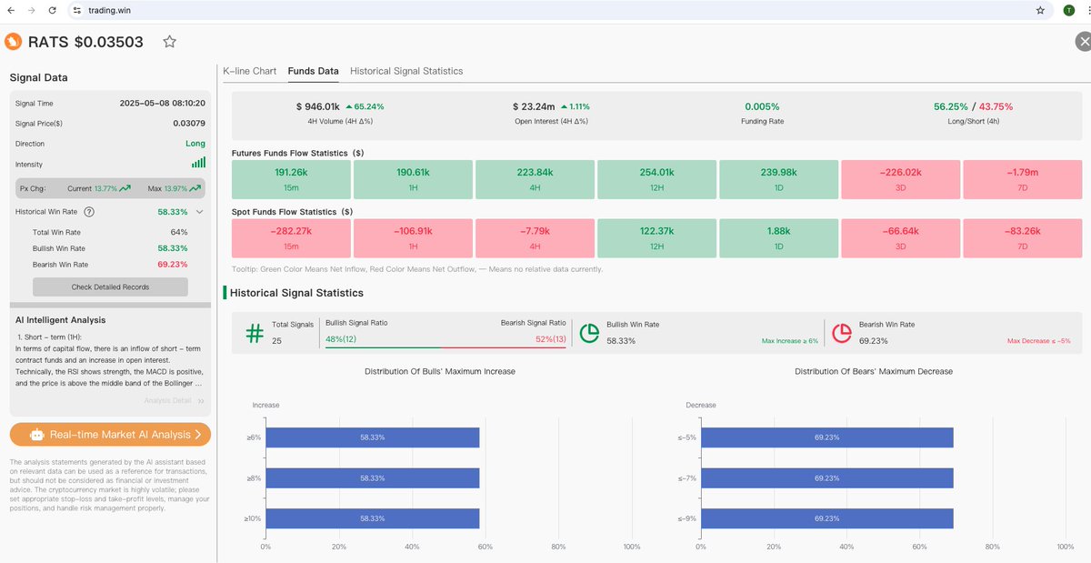Launch Real-time Market AI Analysis

coord(110,435)
